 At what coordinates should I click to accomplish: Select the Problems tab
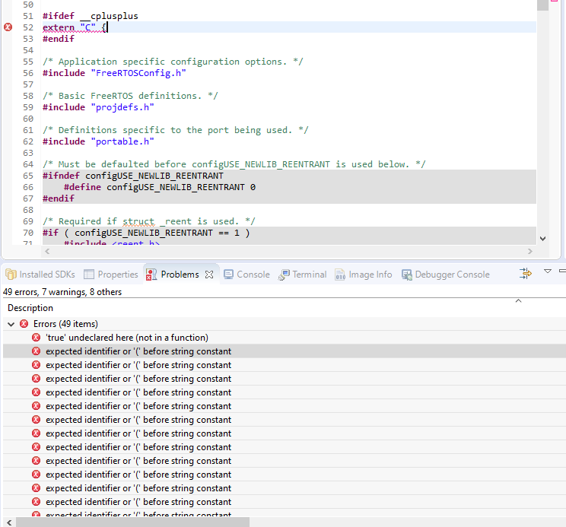180,275
